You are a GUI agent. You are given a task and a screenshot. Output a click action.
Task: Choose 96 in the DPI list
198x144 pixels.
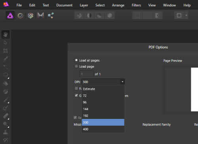[x=103, y=102]
